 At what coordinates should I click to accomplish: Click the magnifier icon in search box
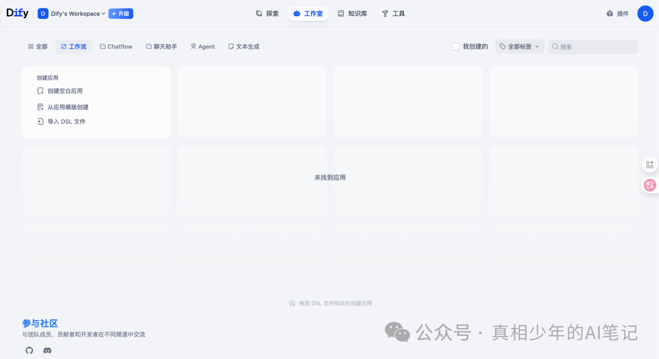pyautogui.click(x=555, y=46)
